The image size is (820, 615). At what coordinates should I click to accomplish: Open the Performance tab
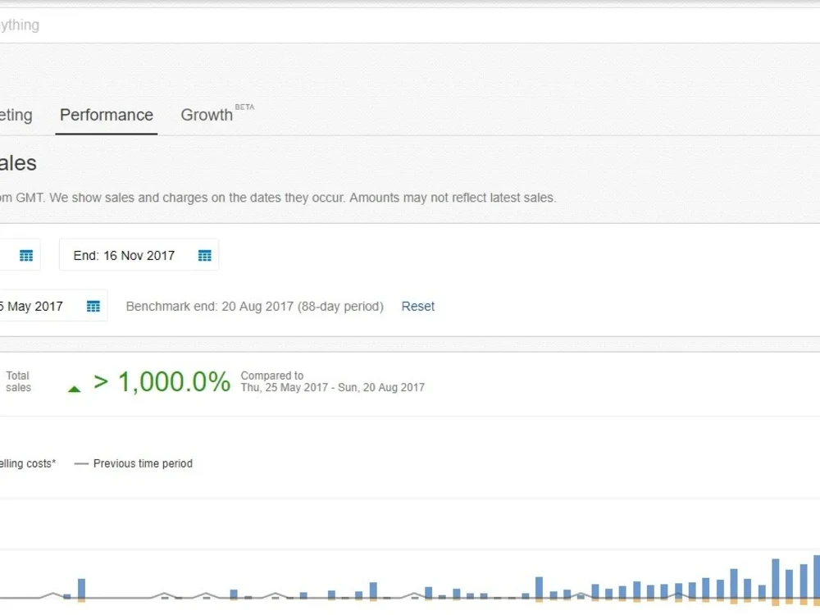(x=106, y=115)
